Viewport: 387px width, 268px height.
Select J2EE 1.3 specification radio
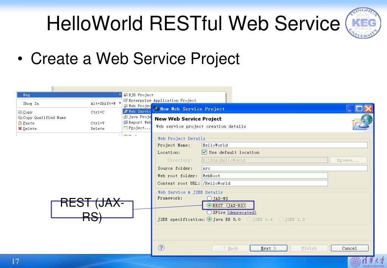coord(281,219)
